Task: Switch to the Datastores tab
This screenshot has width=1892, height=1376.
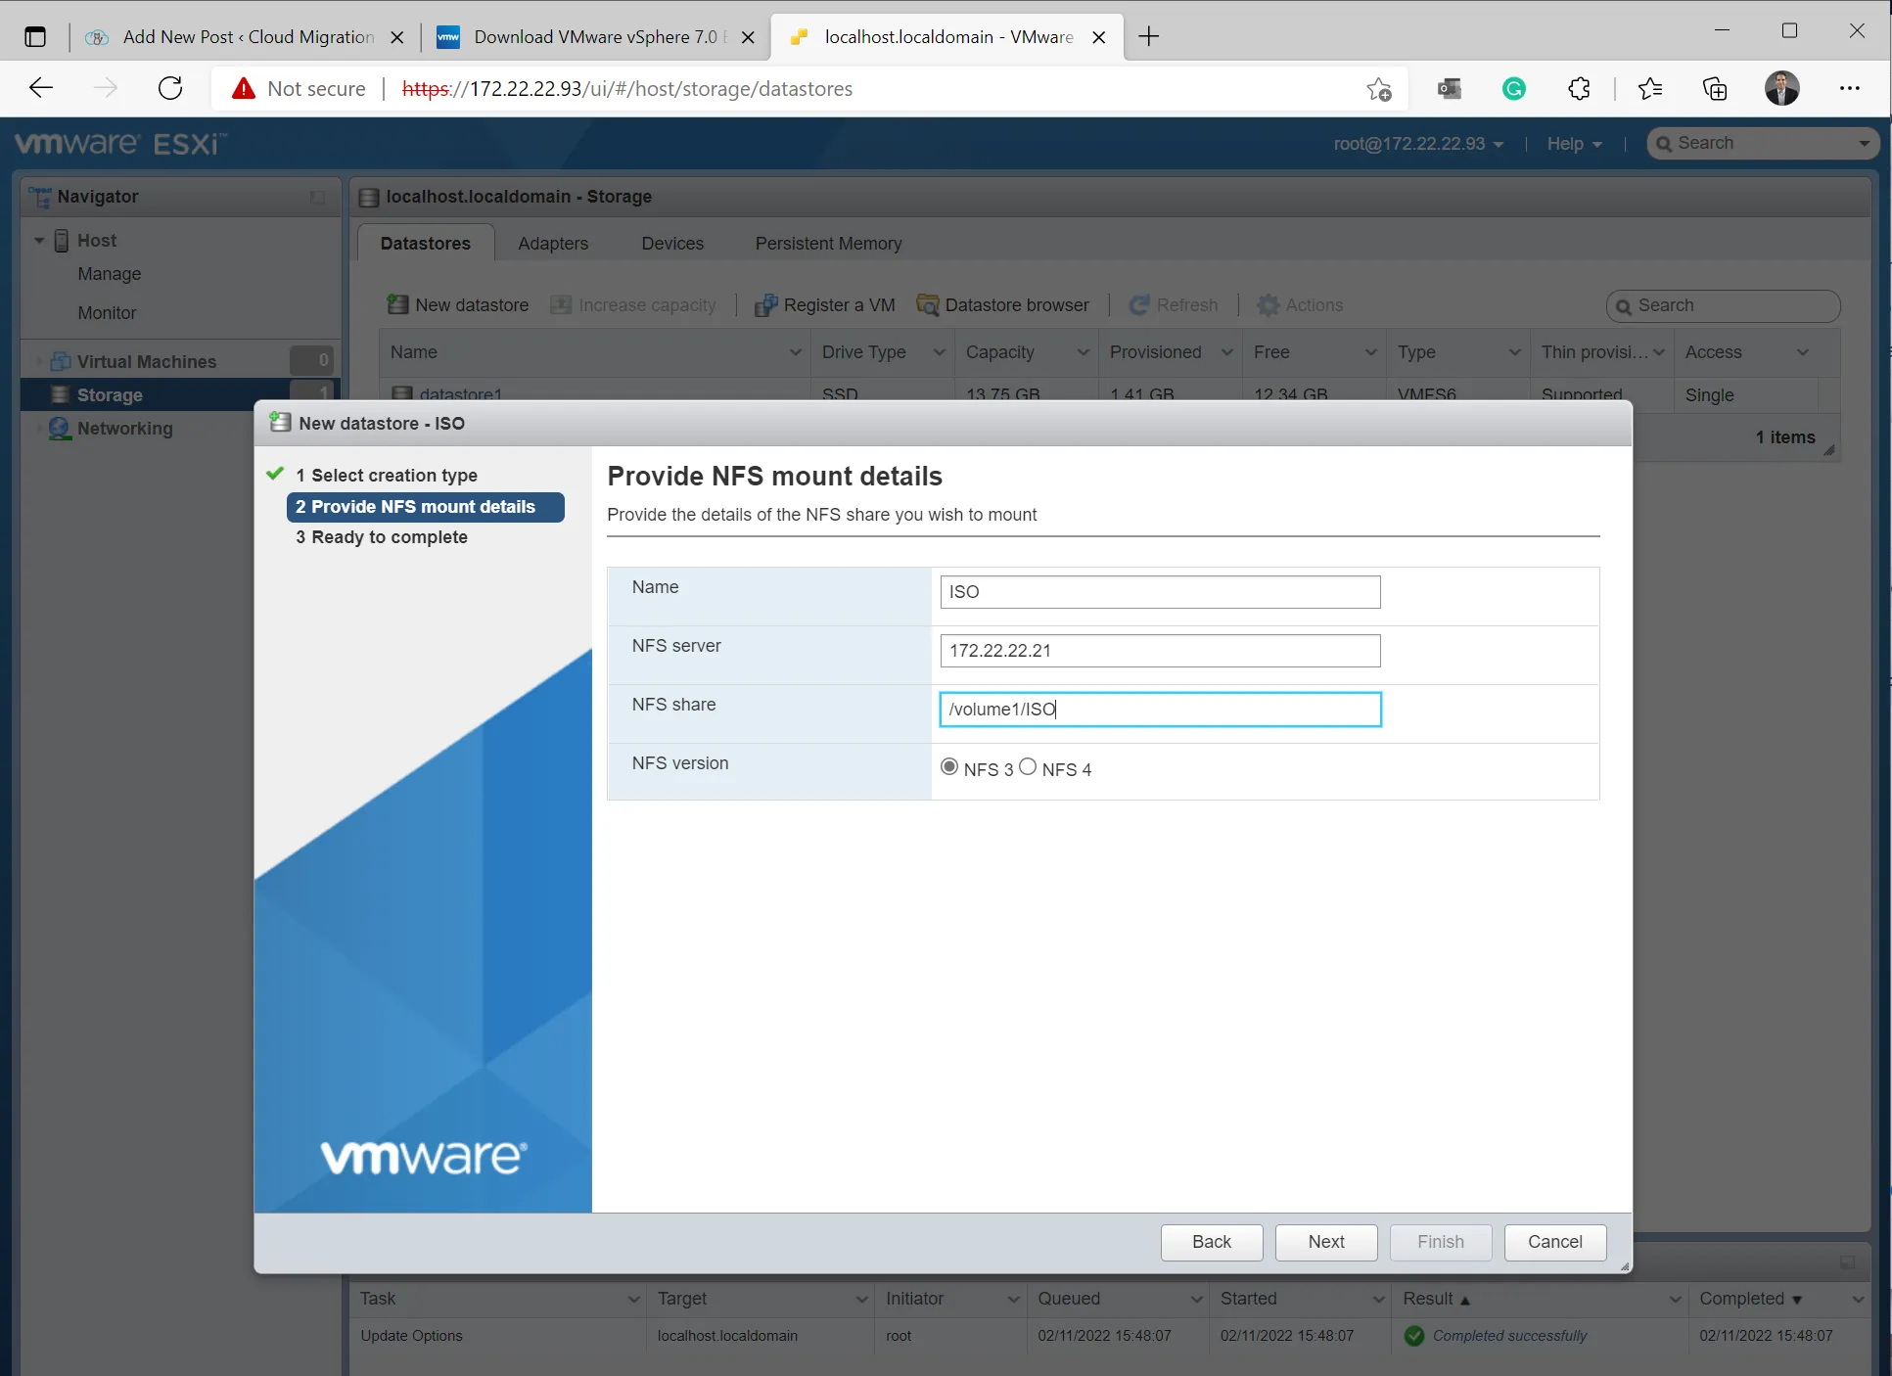Action: tap(425, 244)
